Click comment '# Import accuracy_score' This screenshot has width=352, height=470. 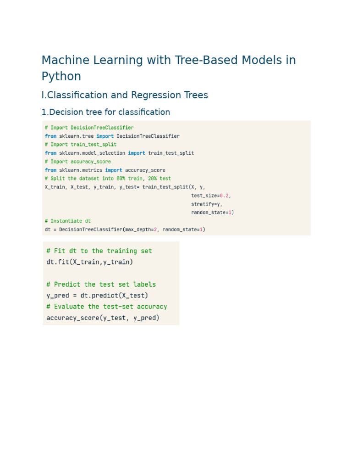click(78, 162)
